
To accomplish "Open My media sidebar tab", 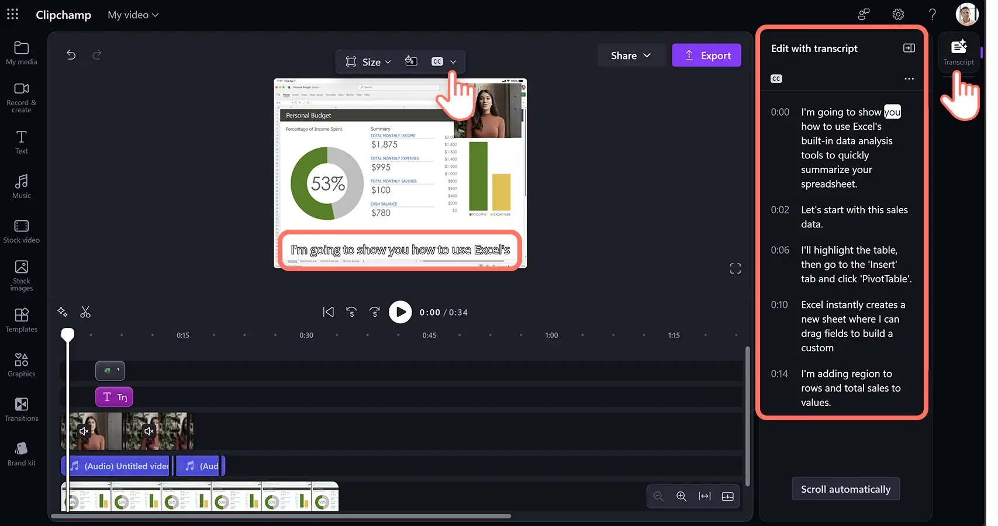I will pos(22,53).
